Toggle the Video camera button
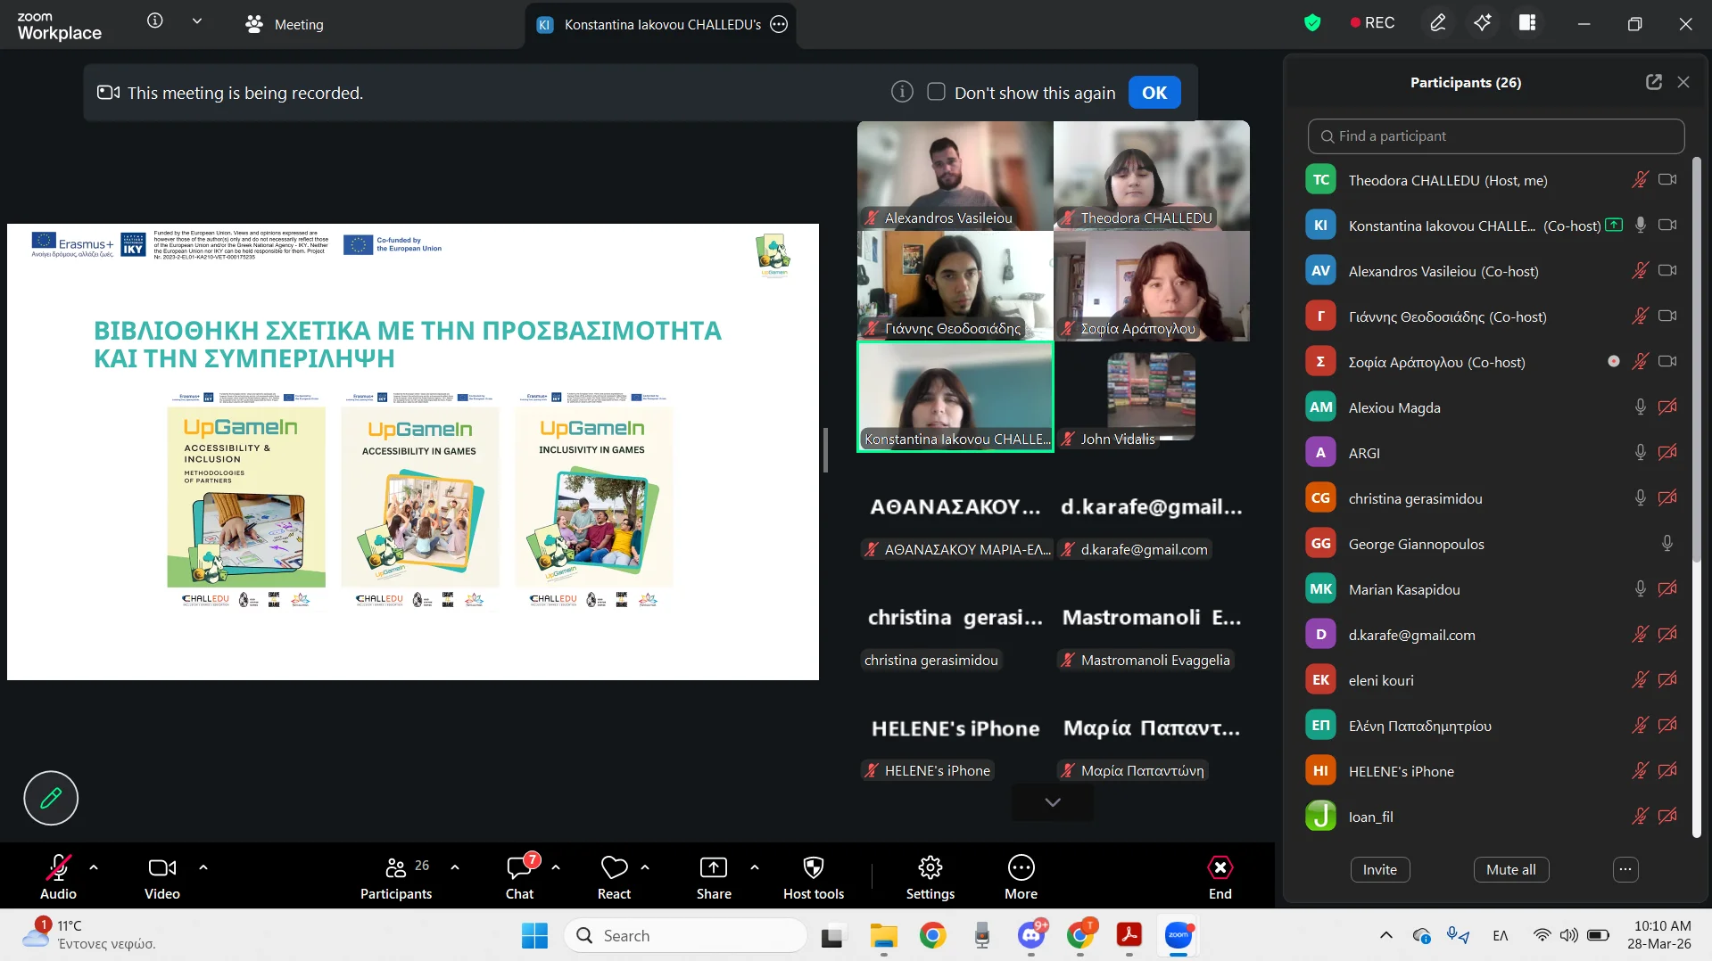The height and width of the screenshot is (961, 1712). coord(161,876)
